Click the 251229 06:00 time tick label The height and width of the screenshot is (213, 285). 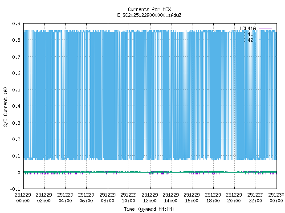point(86,197)
